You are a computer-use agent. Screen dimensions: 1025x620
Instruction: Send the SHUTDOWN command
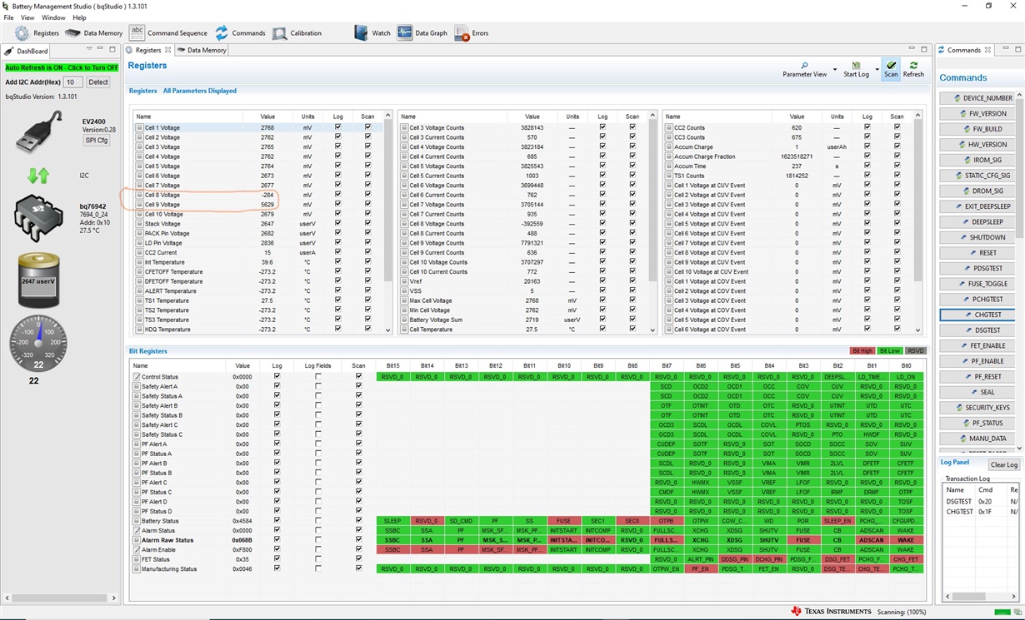pyautogui.click(x=977, y=237)
